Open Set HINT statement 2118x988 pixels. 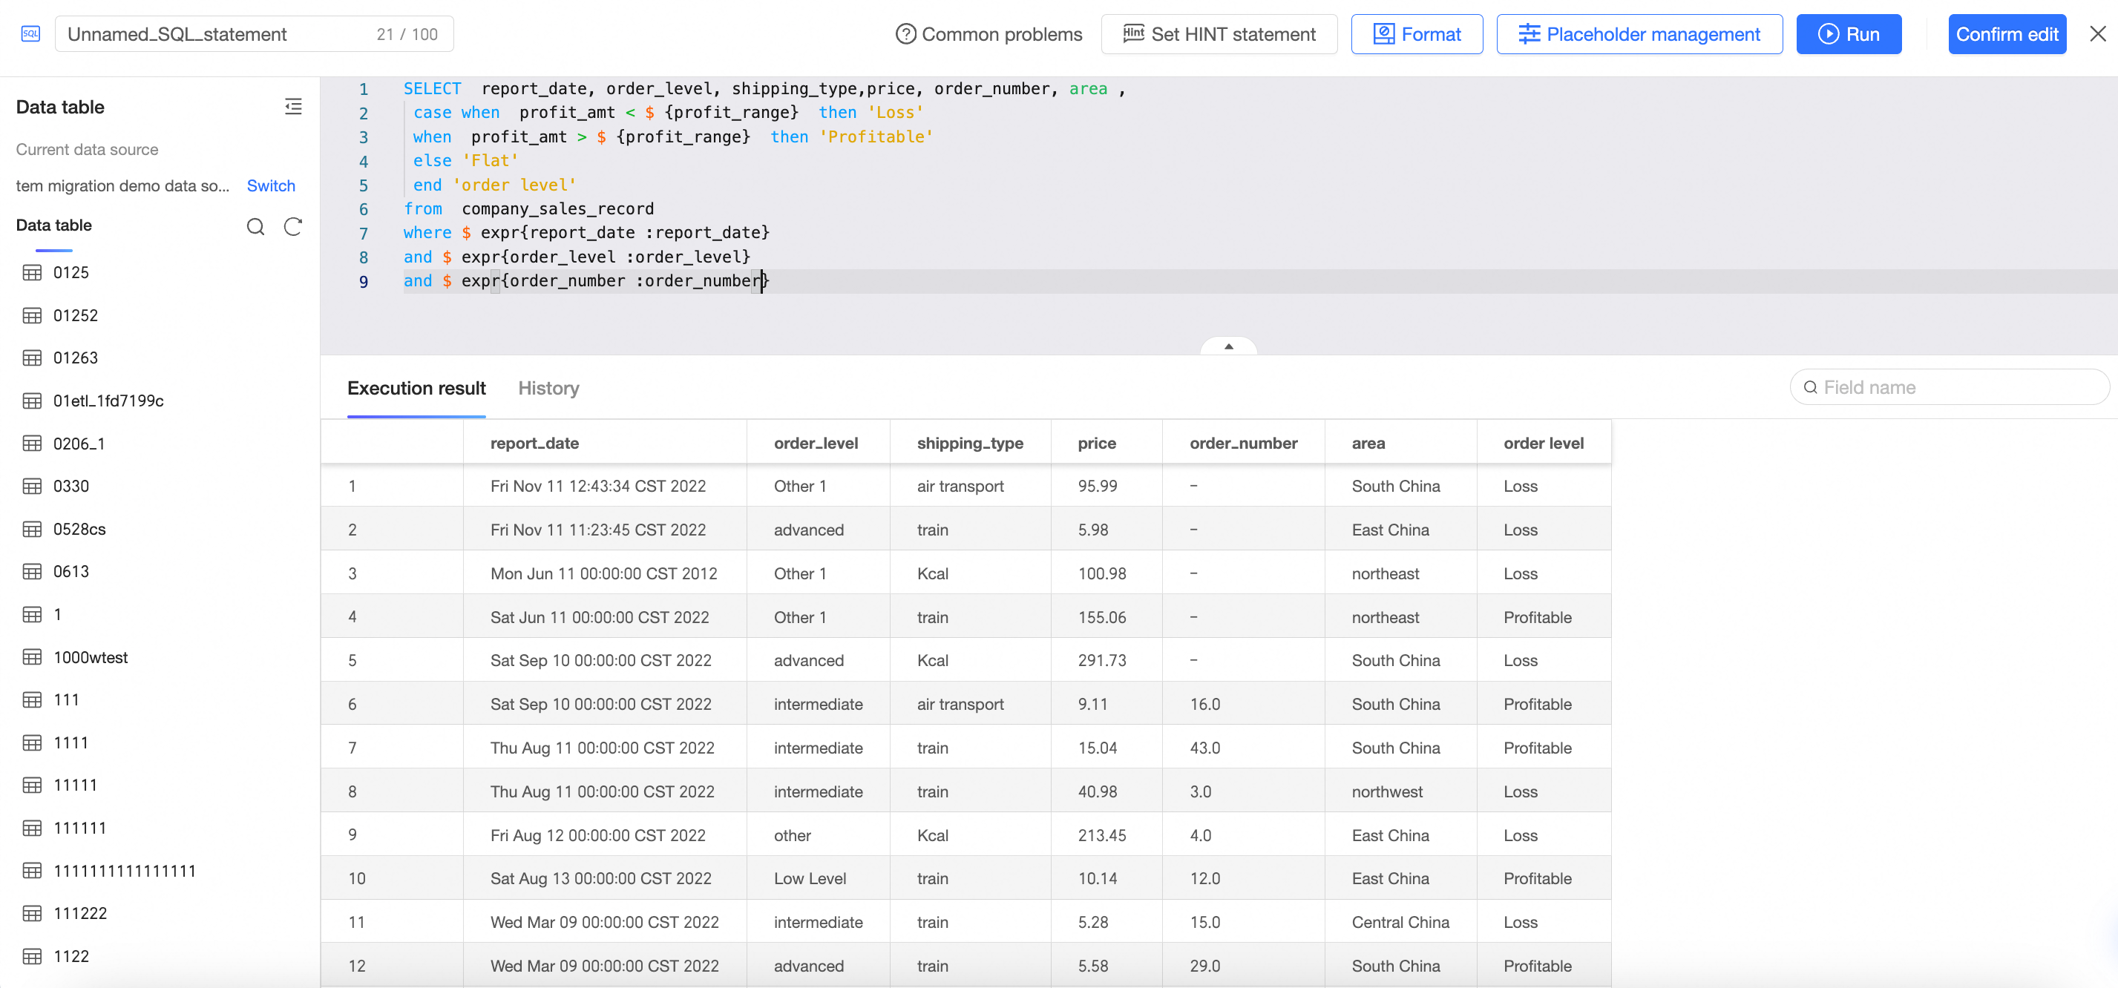(1219, 33)
